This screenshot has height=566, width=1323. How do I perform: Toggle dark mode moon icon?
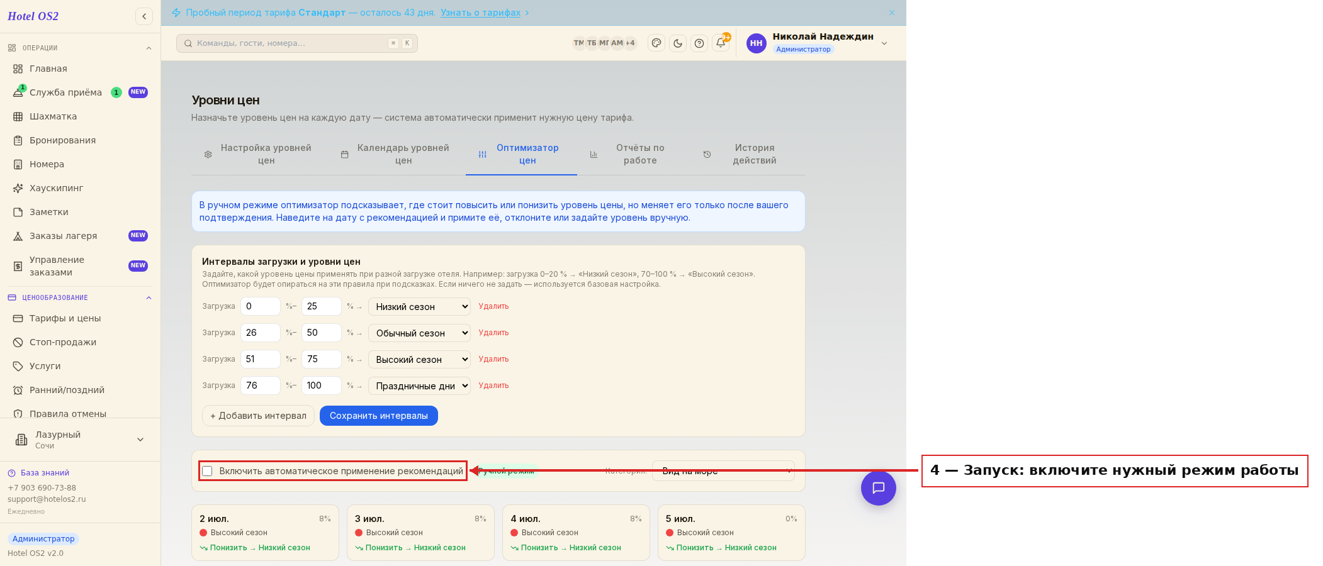pyautogui.click(x=678, y=43)
